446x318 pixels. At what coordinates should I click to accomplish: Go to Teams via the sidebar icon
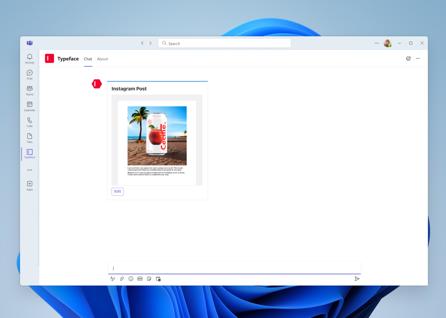point(29,91)
